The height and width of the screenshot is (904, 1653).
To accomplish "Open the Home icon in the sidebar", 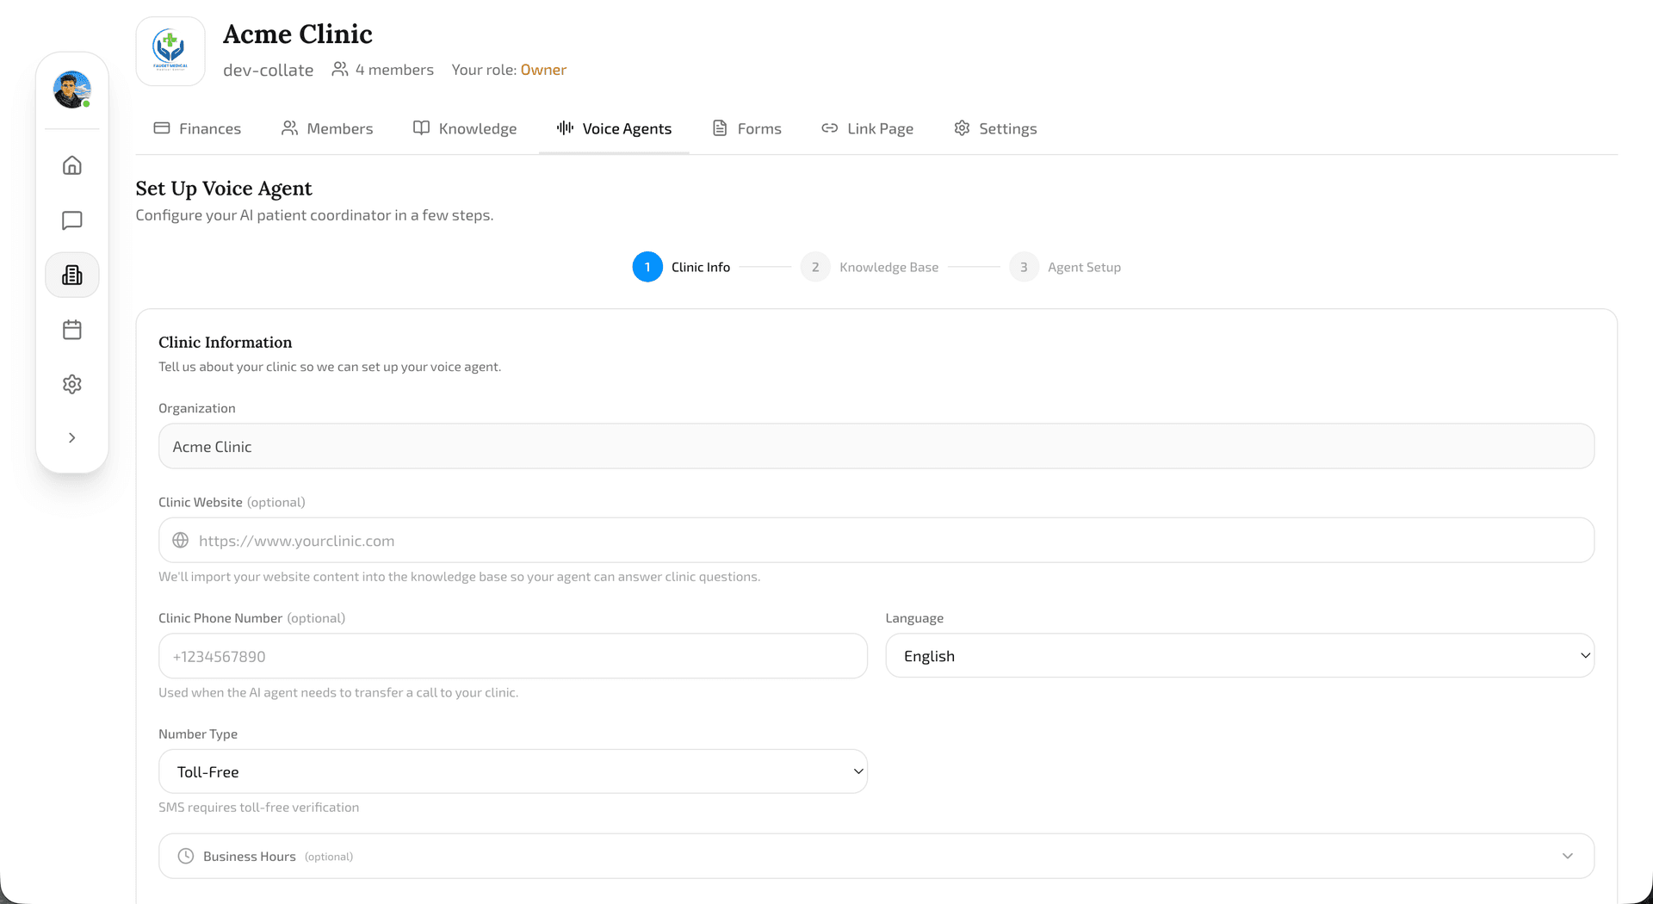I will (x=71, y=164).
